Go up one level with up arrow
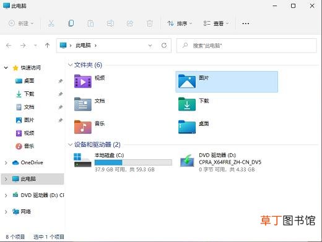322x242 pixels. (47, 45)
